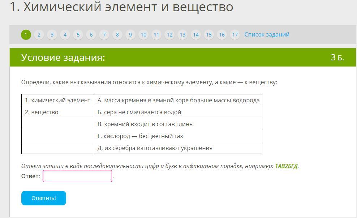Screen dimensions: 357x218
Task: Go to task number 3
Action: pyautogui.click(x=52, y=35)
